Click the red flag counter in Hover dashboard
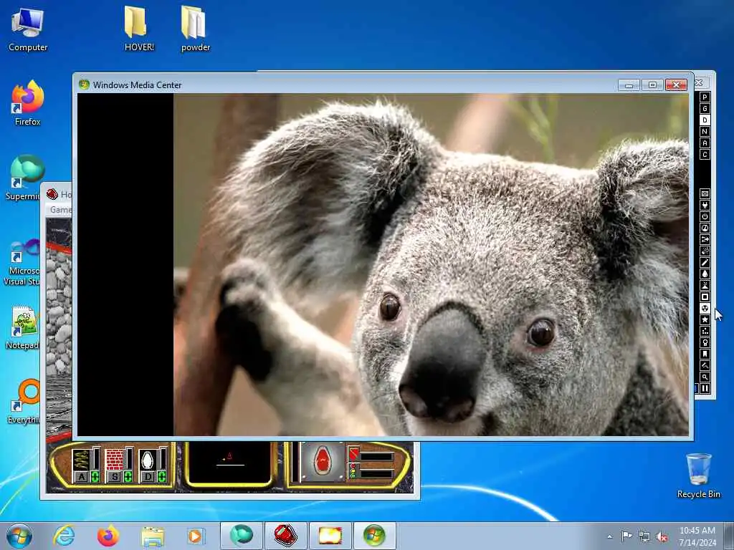The height and width of the screenshot is (550, 734). coord(353,454)
